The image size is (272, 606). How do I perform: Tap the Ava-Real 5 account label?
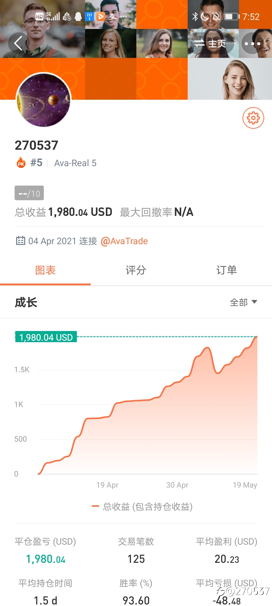point(75,163)
